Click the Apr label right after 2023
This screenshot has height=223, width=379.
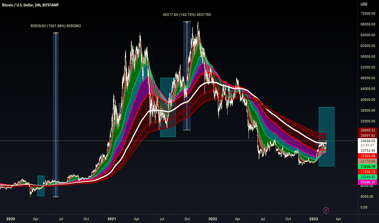pyautogui.click(x=338, y=219)
